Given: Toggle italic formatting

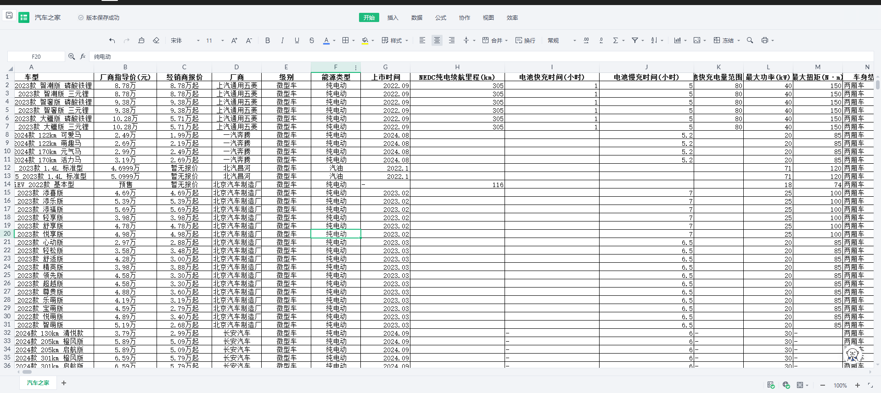Looking at the screenshot, I should tap(282, 40).
